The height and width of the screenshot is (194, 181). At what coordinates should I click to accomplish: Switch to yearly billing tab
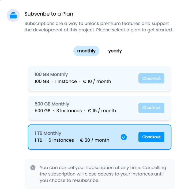(x=115, y=51)
